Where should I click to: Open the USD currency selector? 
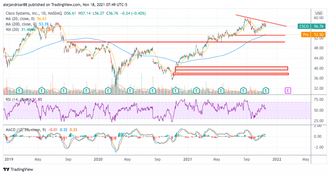319,13
